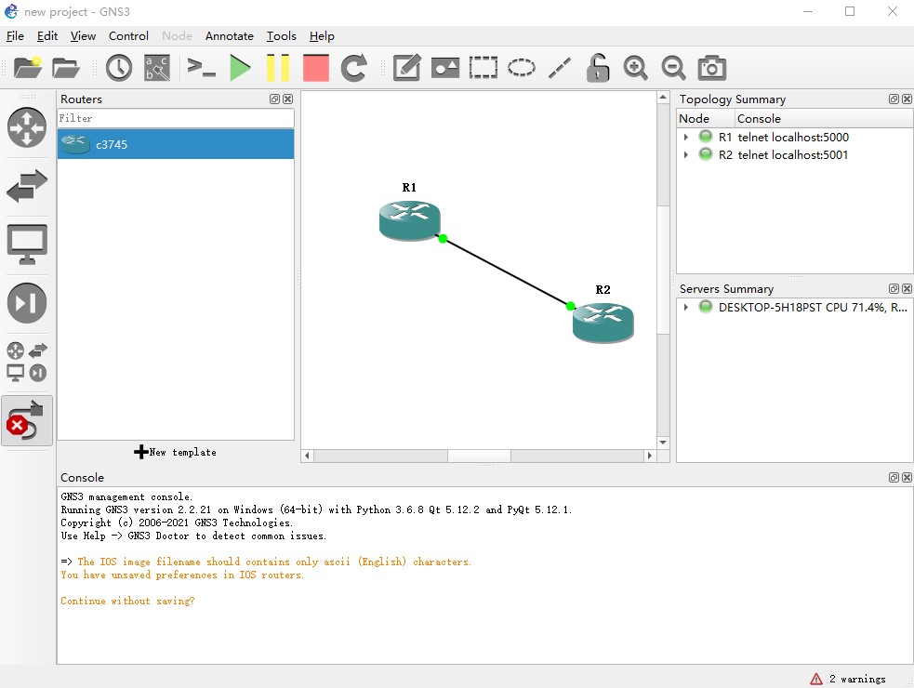Click the R1 green status indicator
The height and width of the screenshot is (688, 914).
tap(706, 137)
